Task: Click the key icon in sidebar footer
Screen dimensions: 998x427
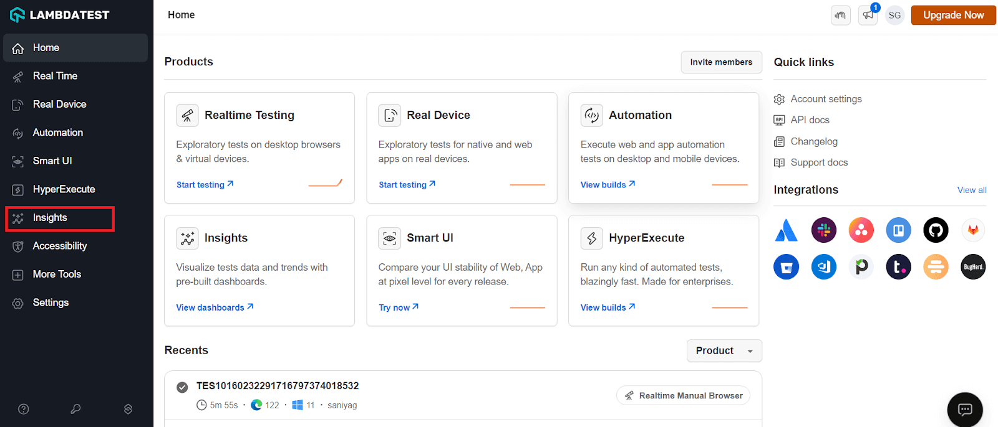Action: click(75, 409)
